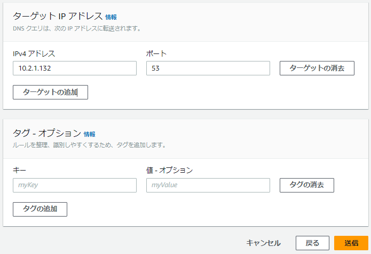Click the ターゲットの追加 button

[50, 92]
